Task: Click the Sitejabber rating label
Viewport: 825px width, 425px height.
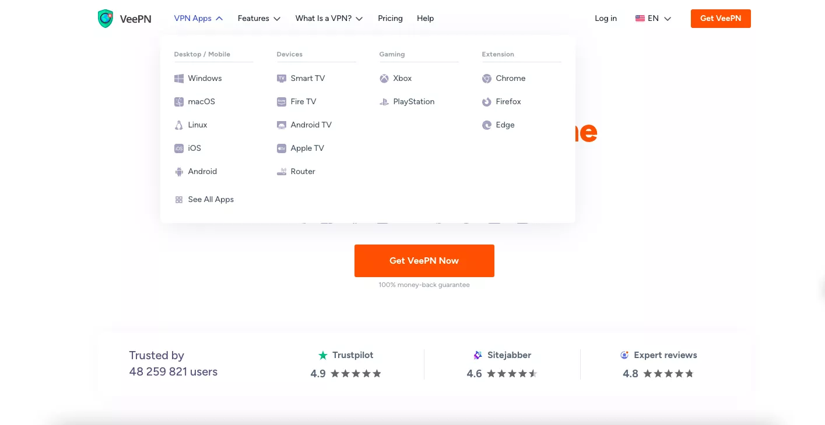Action: click(510, 355)
